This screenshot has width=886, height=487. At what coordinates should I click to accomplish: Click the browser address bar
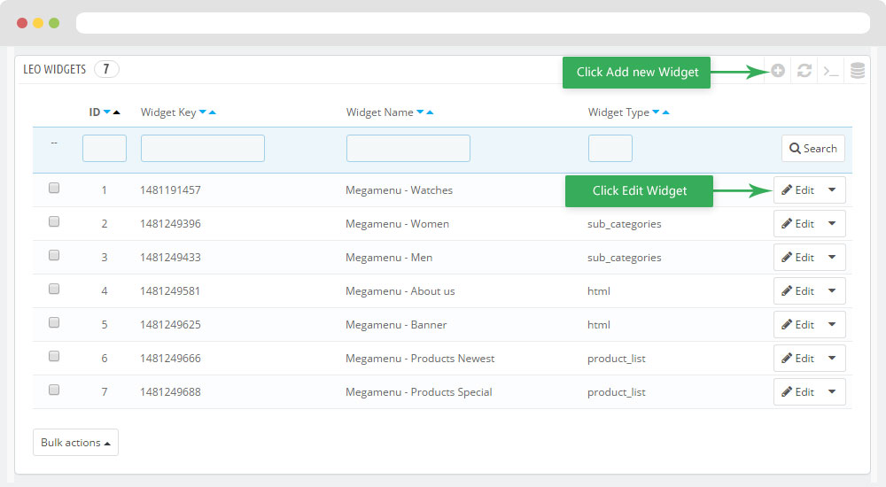pos(472,23)
